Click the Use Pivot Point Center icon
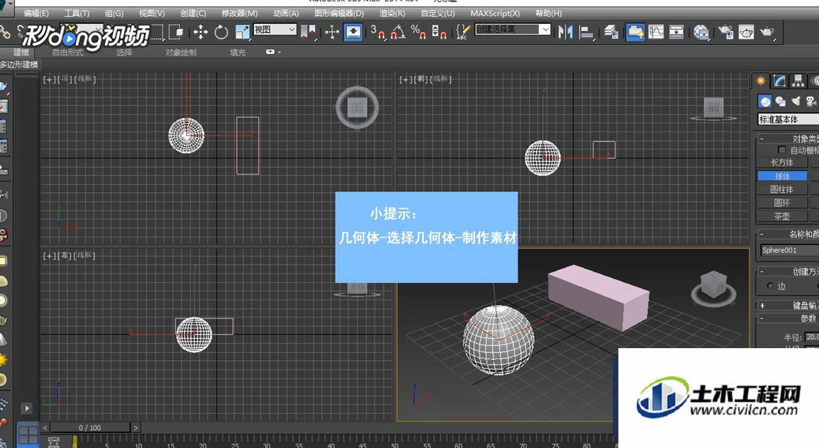819x448 pixels. tap(307, 32)
